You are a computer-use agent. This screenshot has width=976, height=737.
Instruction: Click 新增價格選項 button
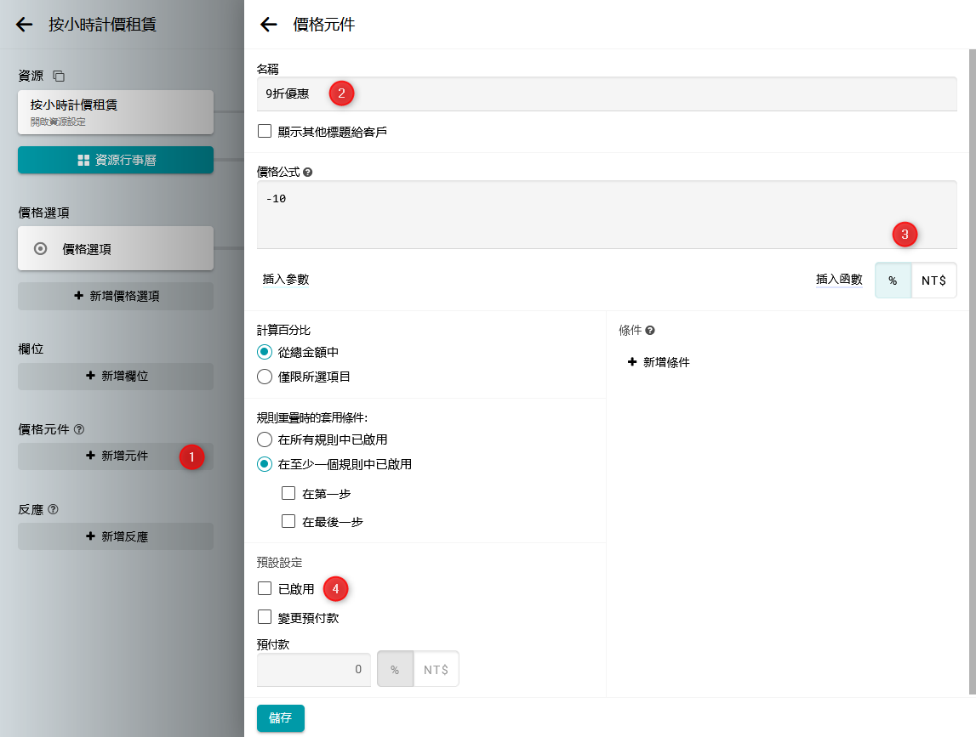click(x=116, y=296)
